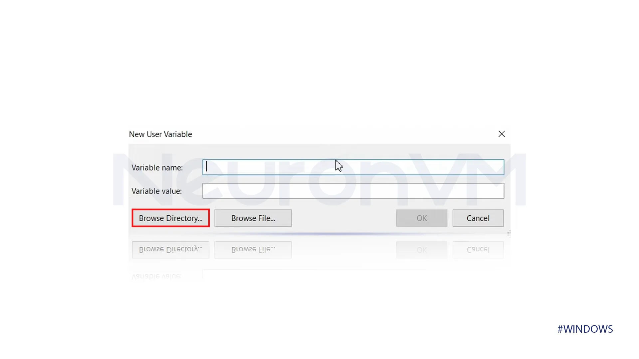Click the 'New User Variable' title text
Viewport: 639px width, 359px height.
[160, 134]
